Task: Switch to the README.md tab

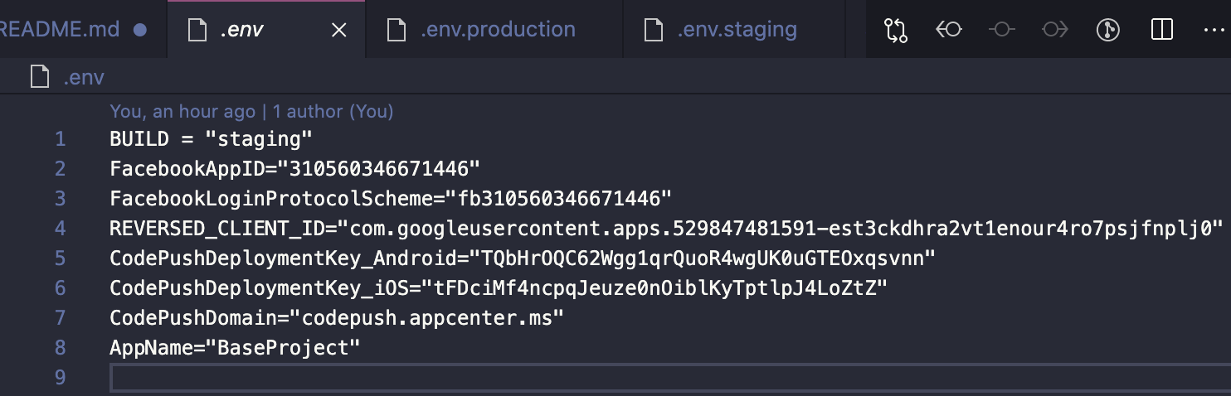Action: tap(58, 30)
